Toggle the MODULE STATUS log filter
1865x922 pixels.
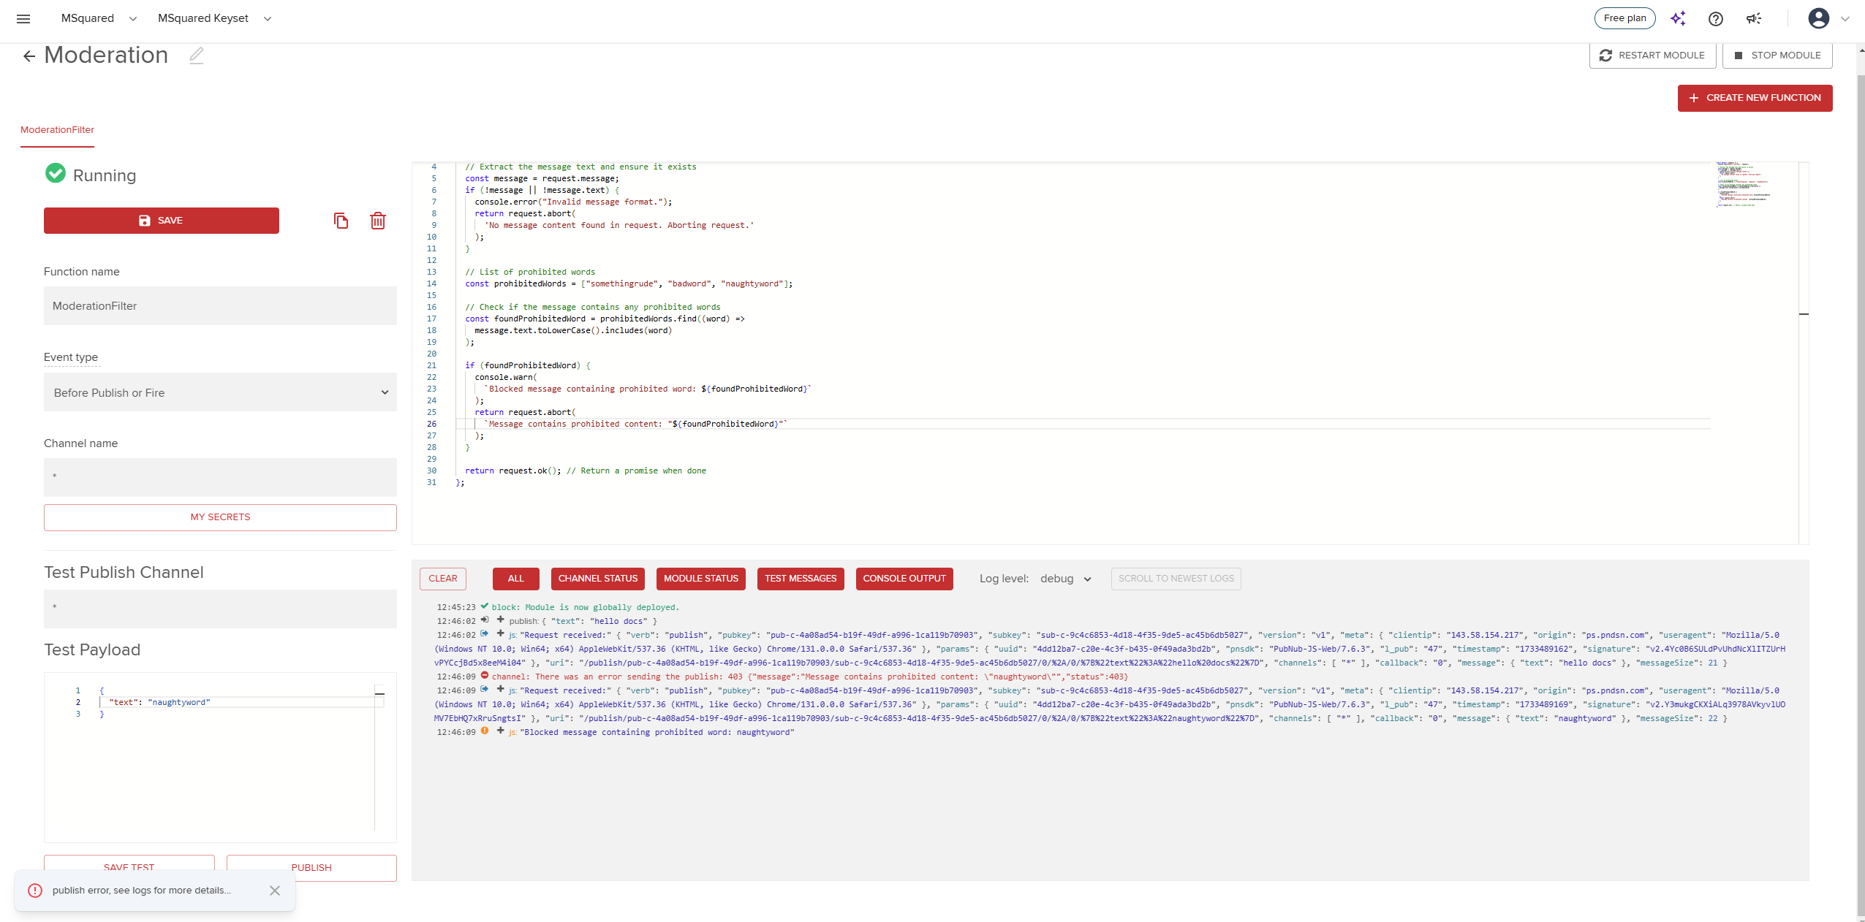pyautogui.click(x=700, y=579)
